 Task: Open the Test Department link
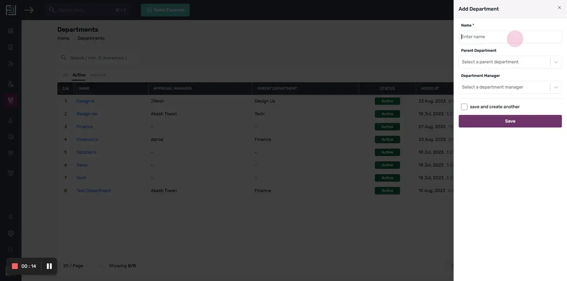(94, 190)
